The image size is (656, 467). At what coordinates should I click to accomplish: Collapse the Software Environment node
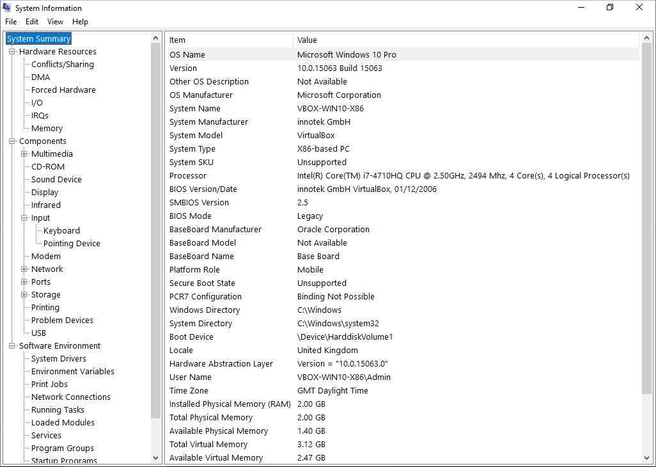click(x=12, y=346)
